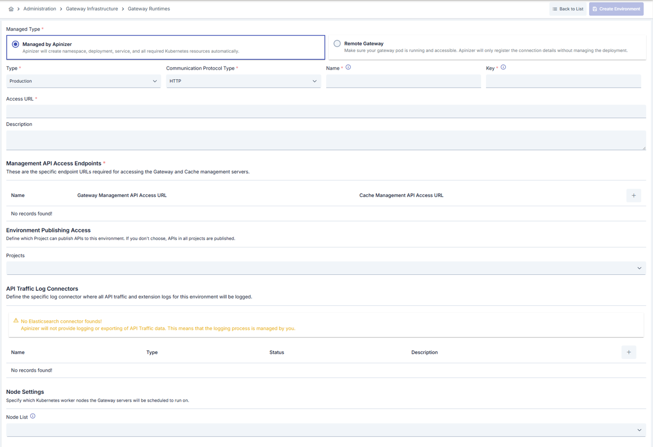Expand the Projects selection dropdown
Image resolution: width=653 pixels, height=447 pixels.
click(326, 268)
